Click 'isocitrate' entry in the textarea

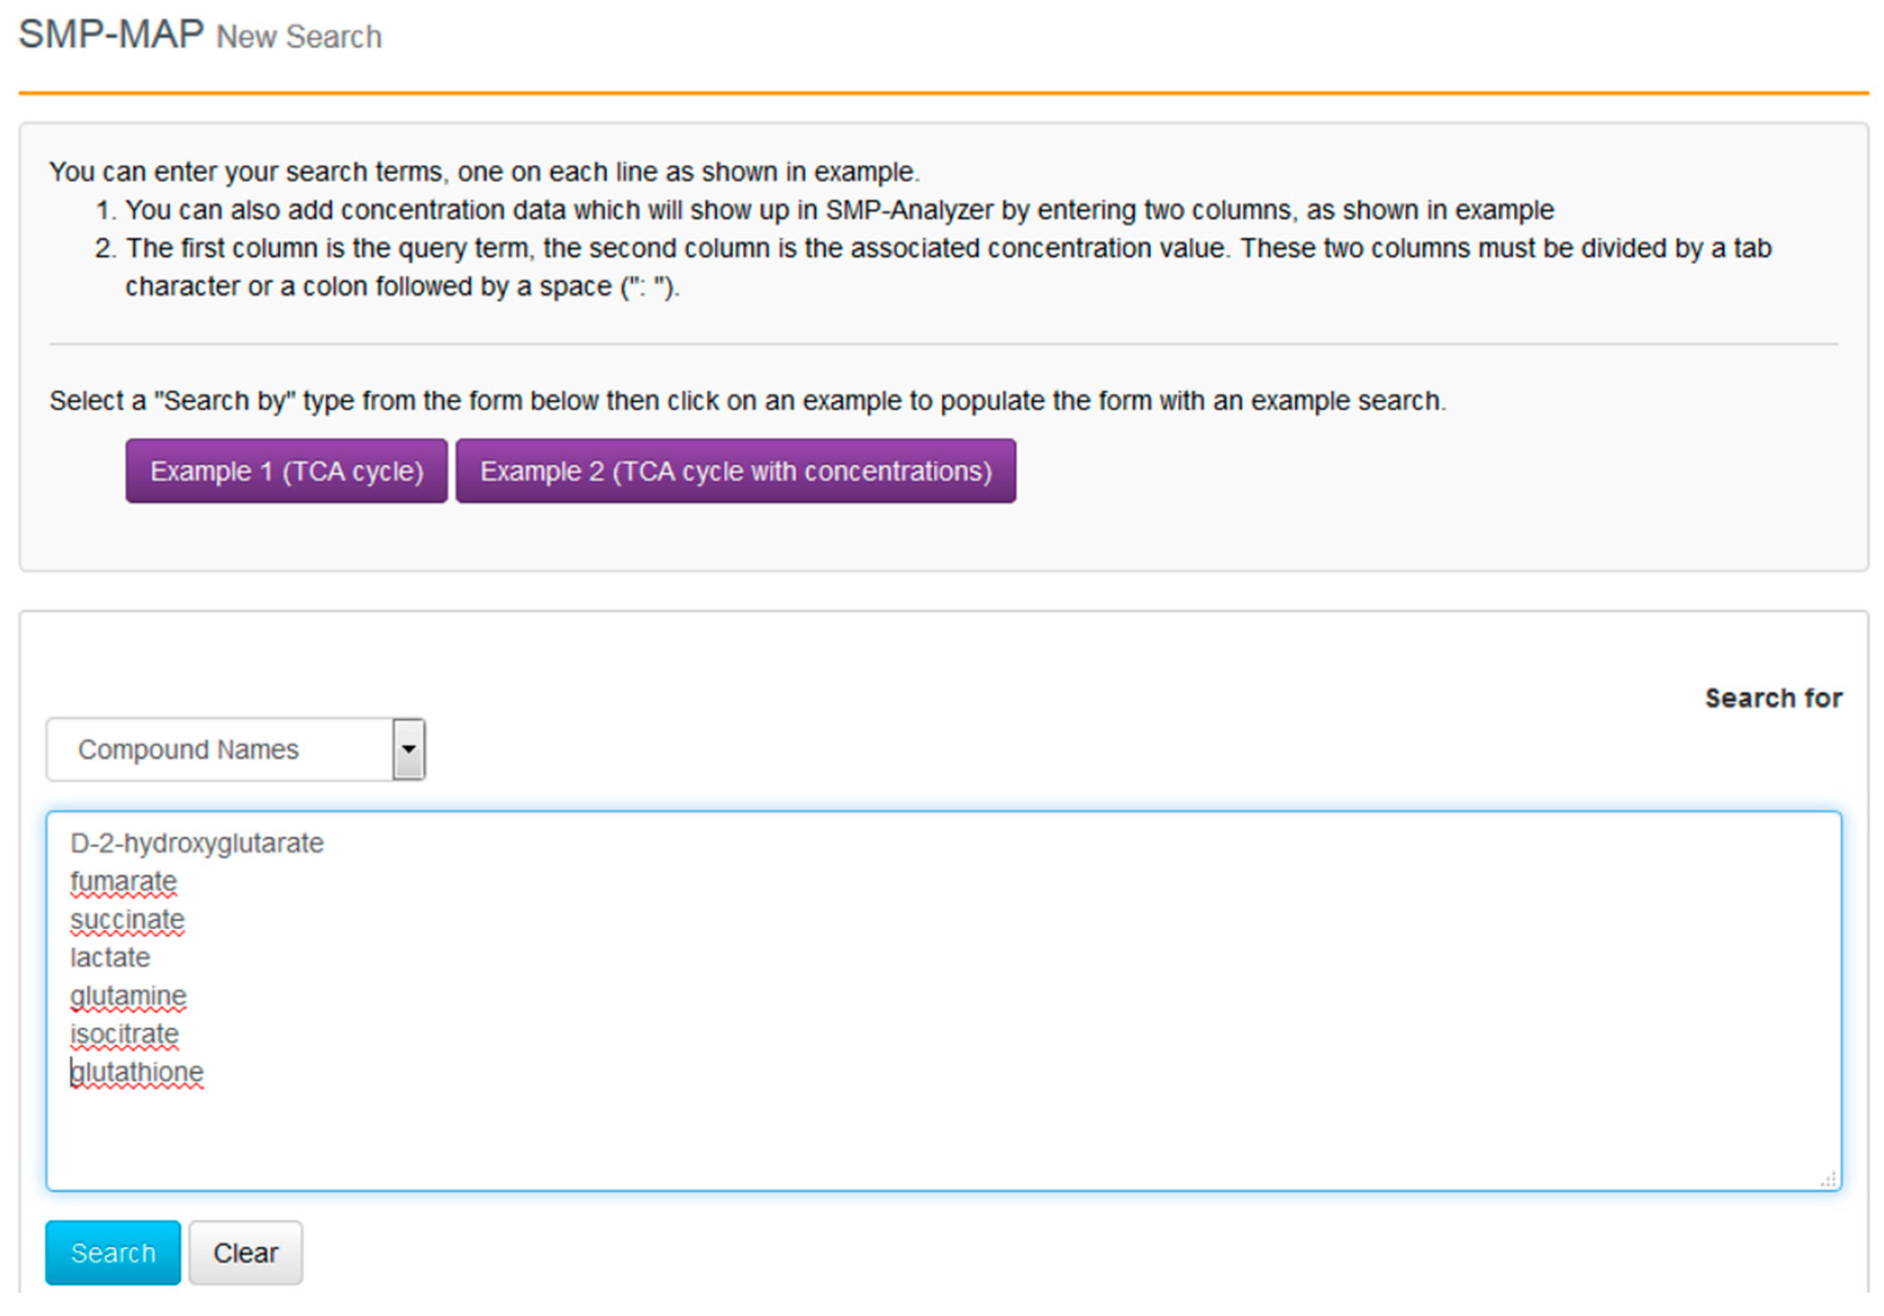(124, 1034)
